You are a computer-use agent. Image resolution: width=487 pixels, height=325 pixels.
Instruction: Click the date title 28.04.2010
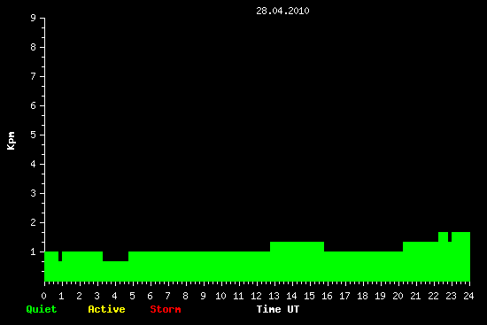click(x=282, y=11)
